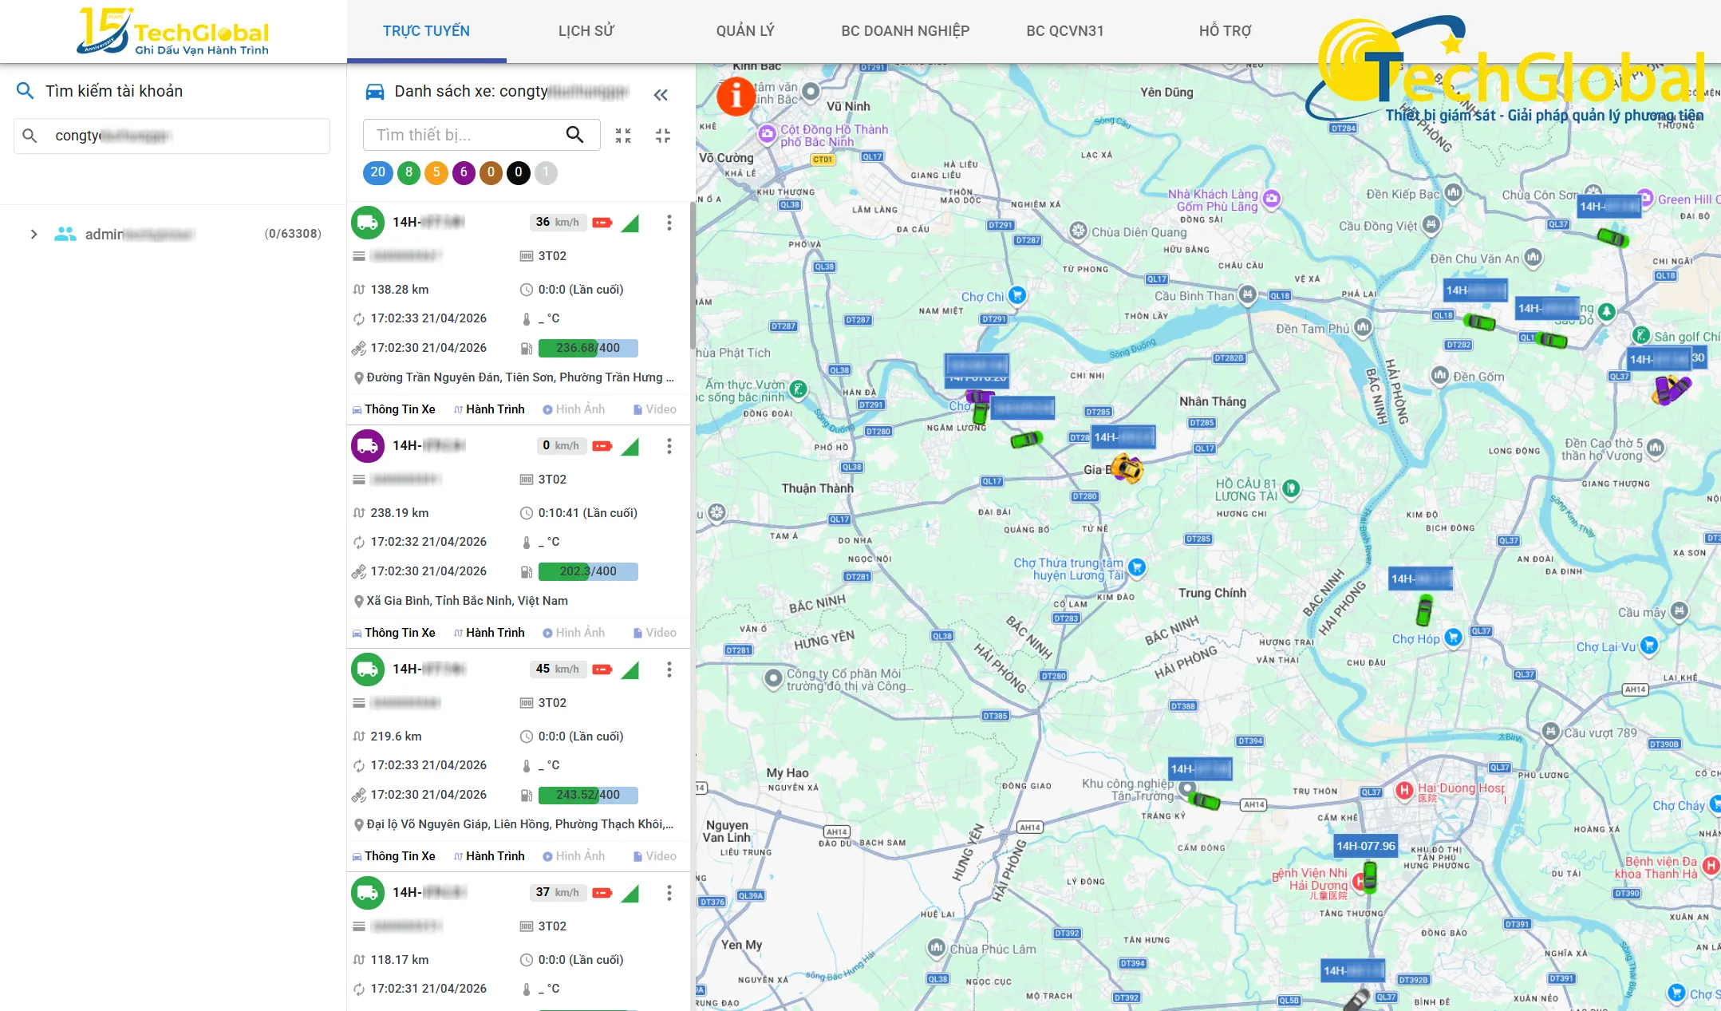Open the three-dot menu on the 45 km/h vehicle

pos(669,669)
